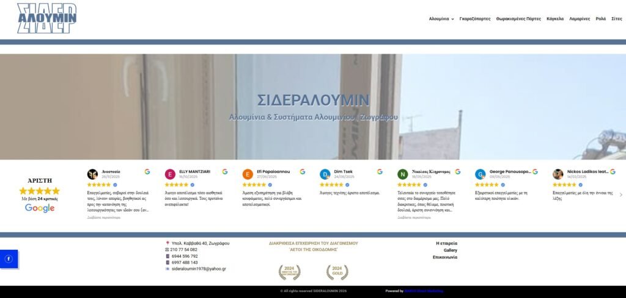Screen dimensions: 626x298
Task: Show next reviews with the carousel arrow
Action: click(620, 194)
